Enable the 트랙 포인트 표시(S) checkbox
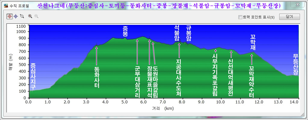308x120 pixels. (240, 17)
